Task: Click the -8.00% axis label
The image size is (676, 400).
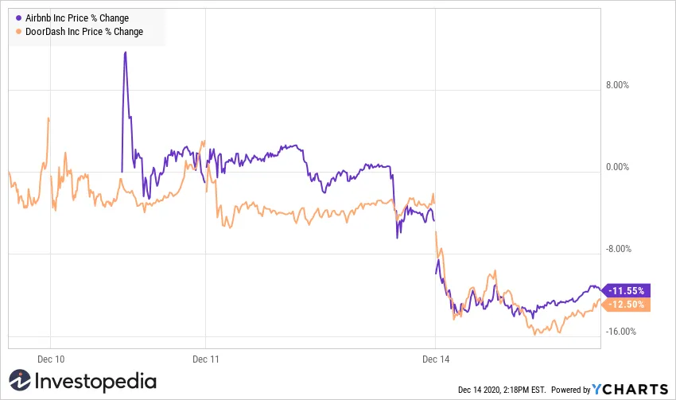Action: (x=618, y=249)
